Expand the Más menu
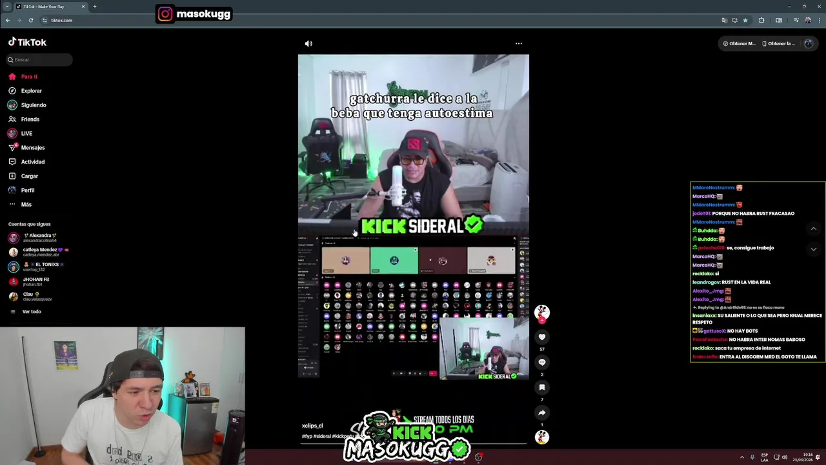 point(20,205)
